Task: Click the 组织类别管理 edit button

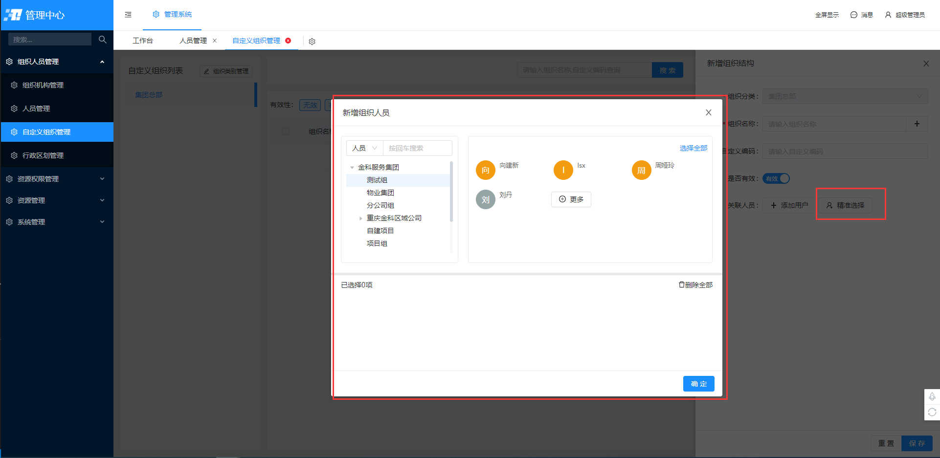Action: pyautogui.click(x=226, y=71)
